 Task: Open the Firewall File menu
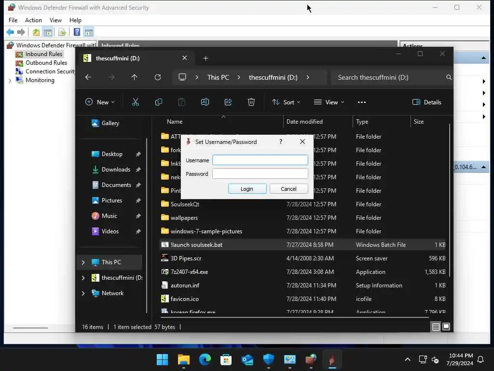coord(13,20)
